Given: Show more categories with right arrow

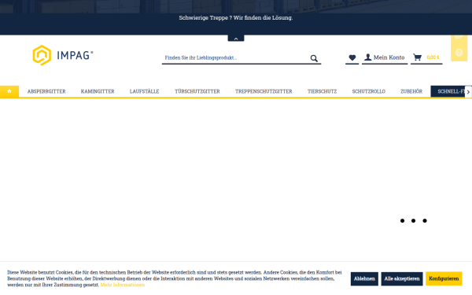Looking at the screenshot, I should (x=468, y=92).
